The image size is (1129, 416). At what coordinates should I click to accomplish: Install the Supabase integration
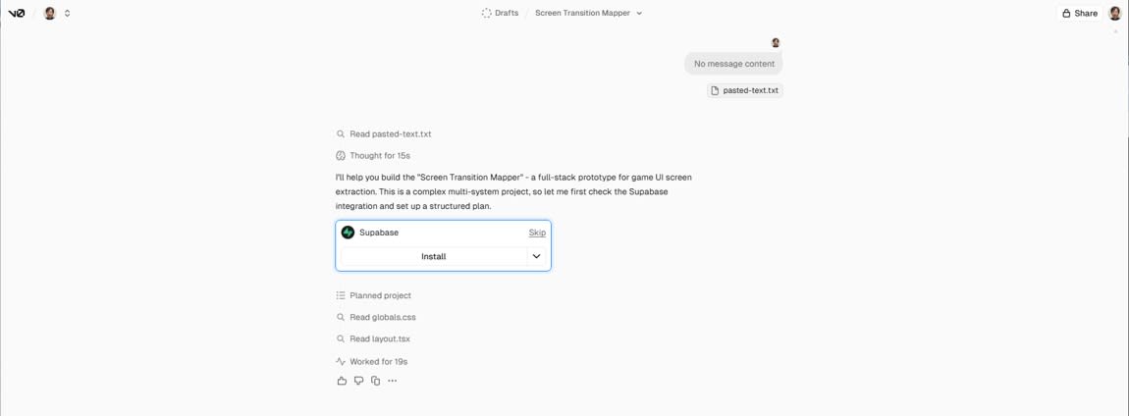pos(433,257)
